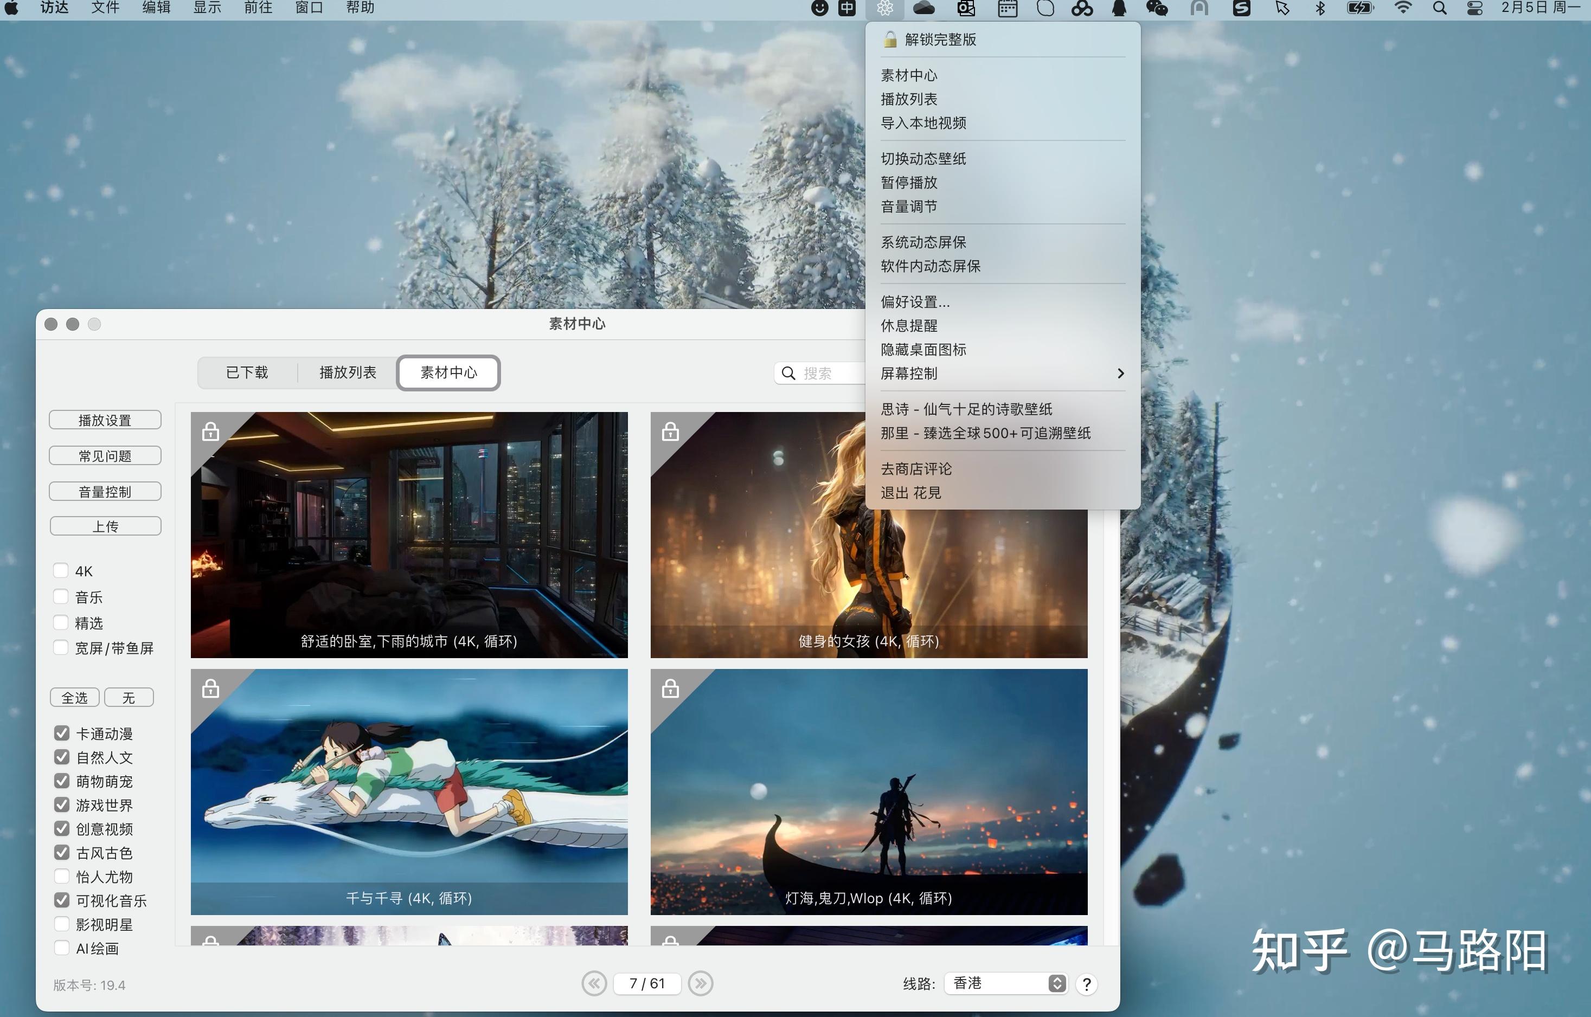Click inside the 搜索 input field
The image size is (1591, 1017).
[x=826, y=372]
